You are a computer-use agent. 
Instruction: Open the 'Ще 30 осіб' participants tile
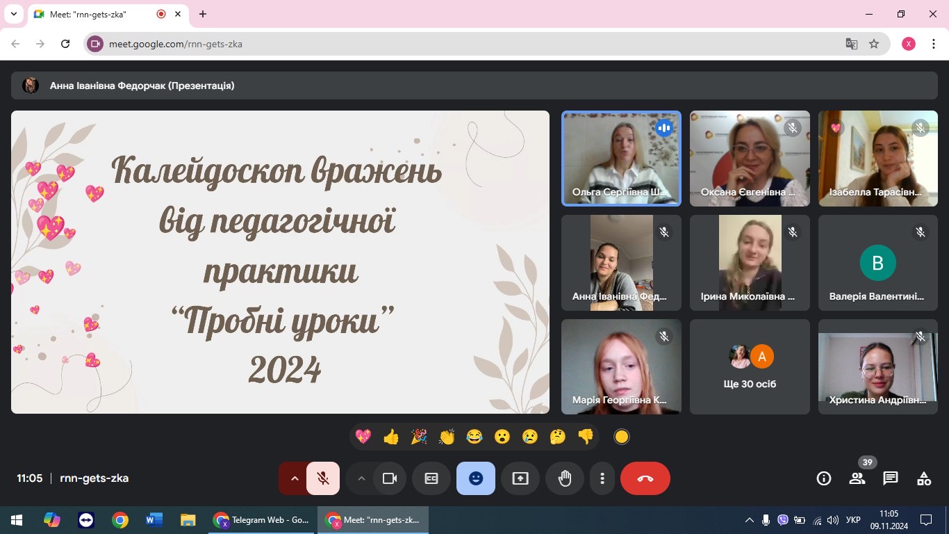(750, 366)
